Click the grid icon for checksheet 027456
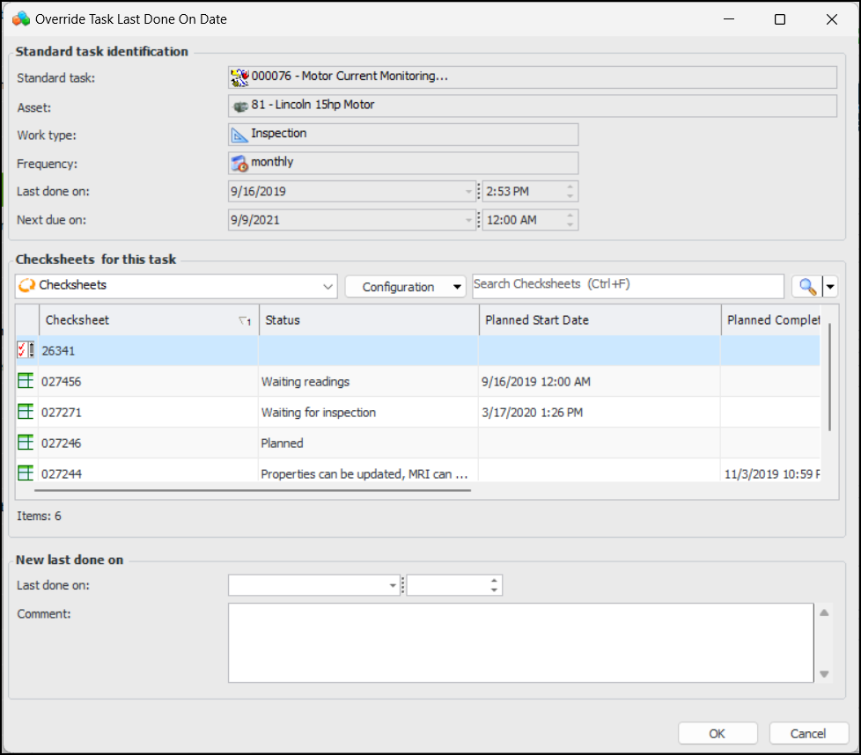Screen dimensions: 861x755 coord(26,381)
